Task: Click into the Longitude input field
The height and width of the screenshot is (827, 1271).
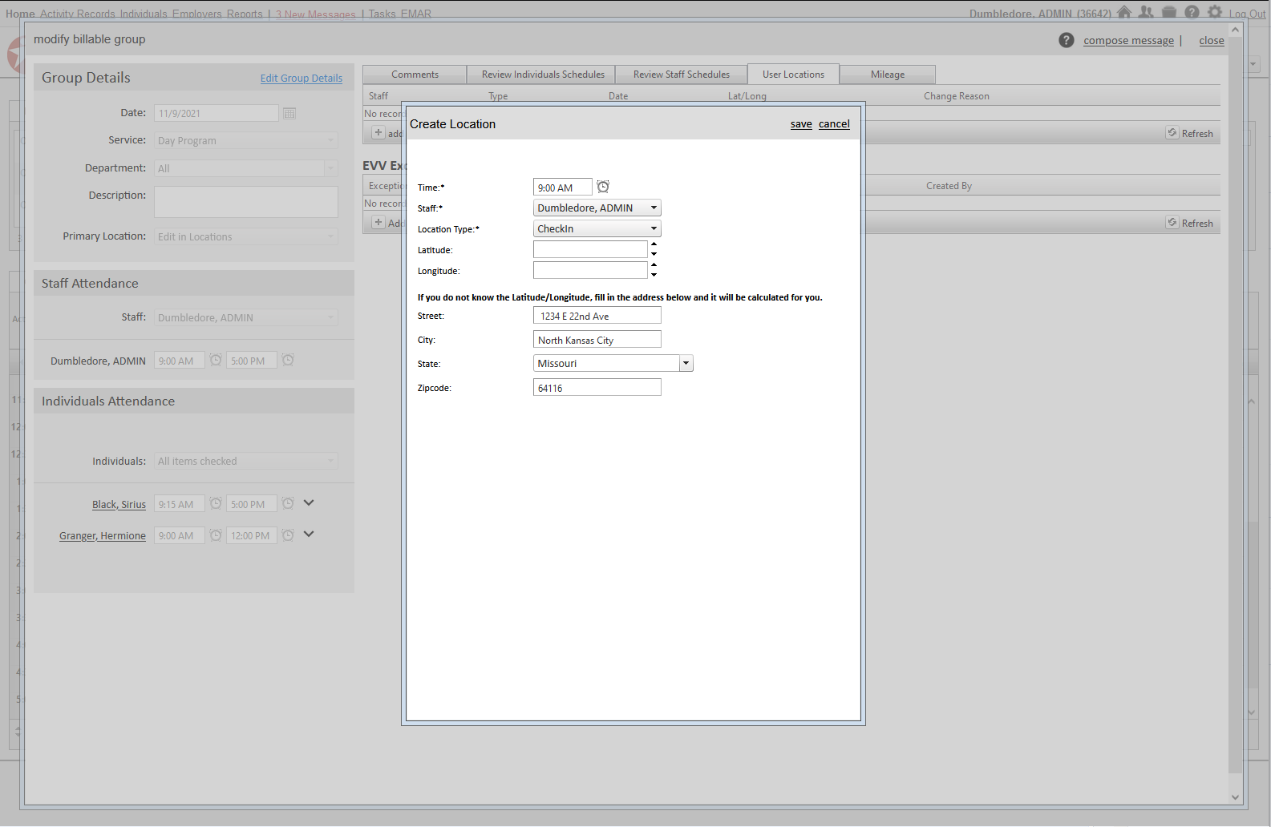Action: (590, 270)
